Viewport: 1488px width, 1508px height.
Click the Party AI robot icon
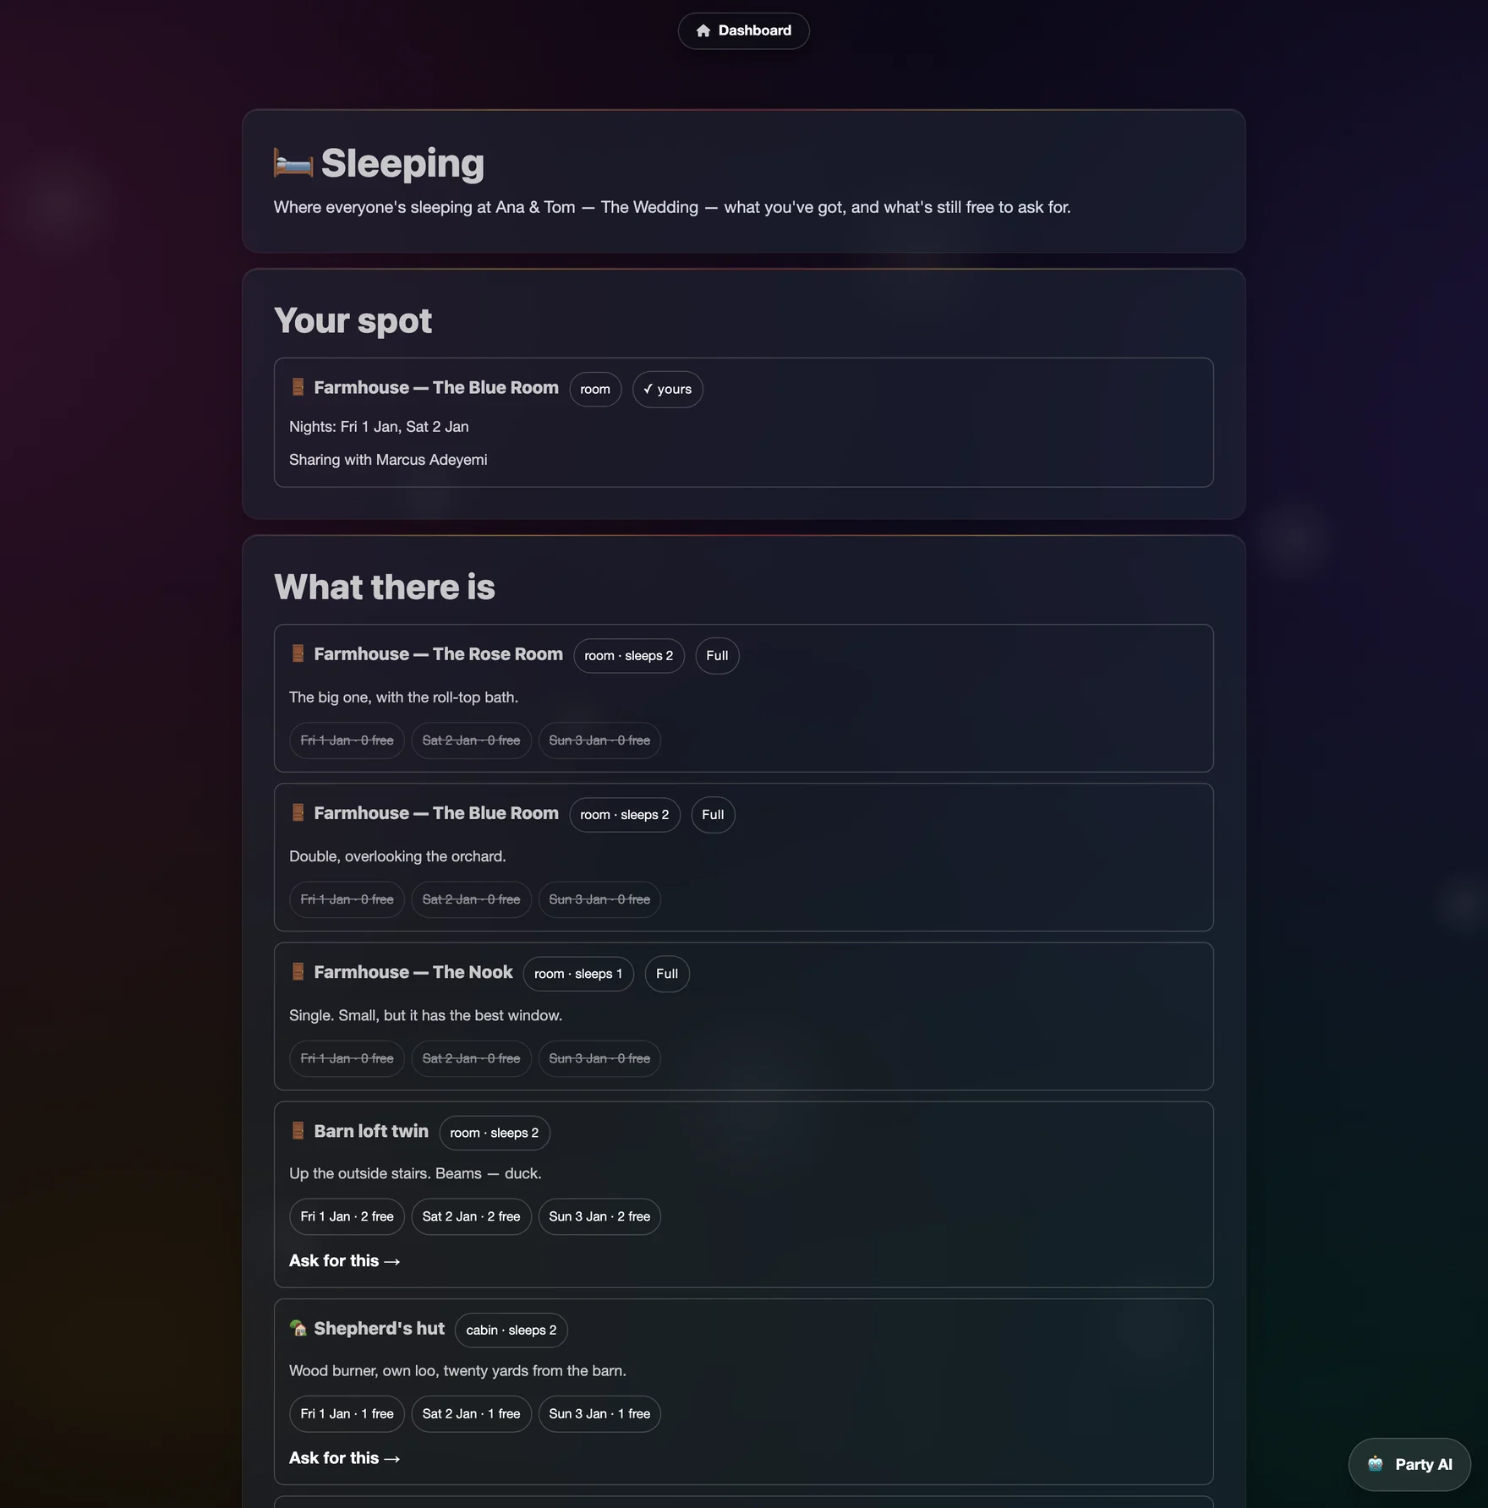point(1376,1464)
